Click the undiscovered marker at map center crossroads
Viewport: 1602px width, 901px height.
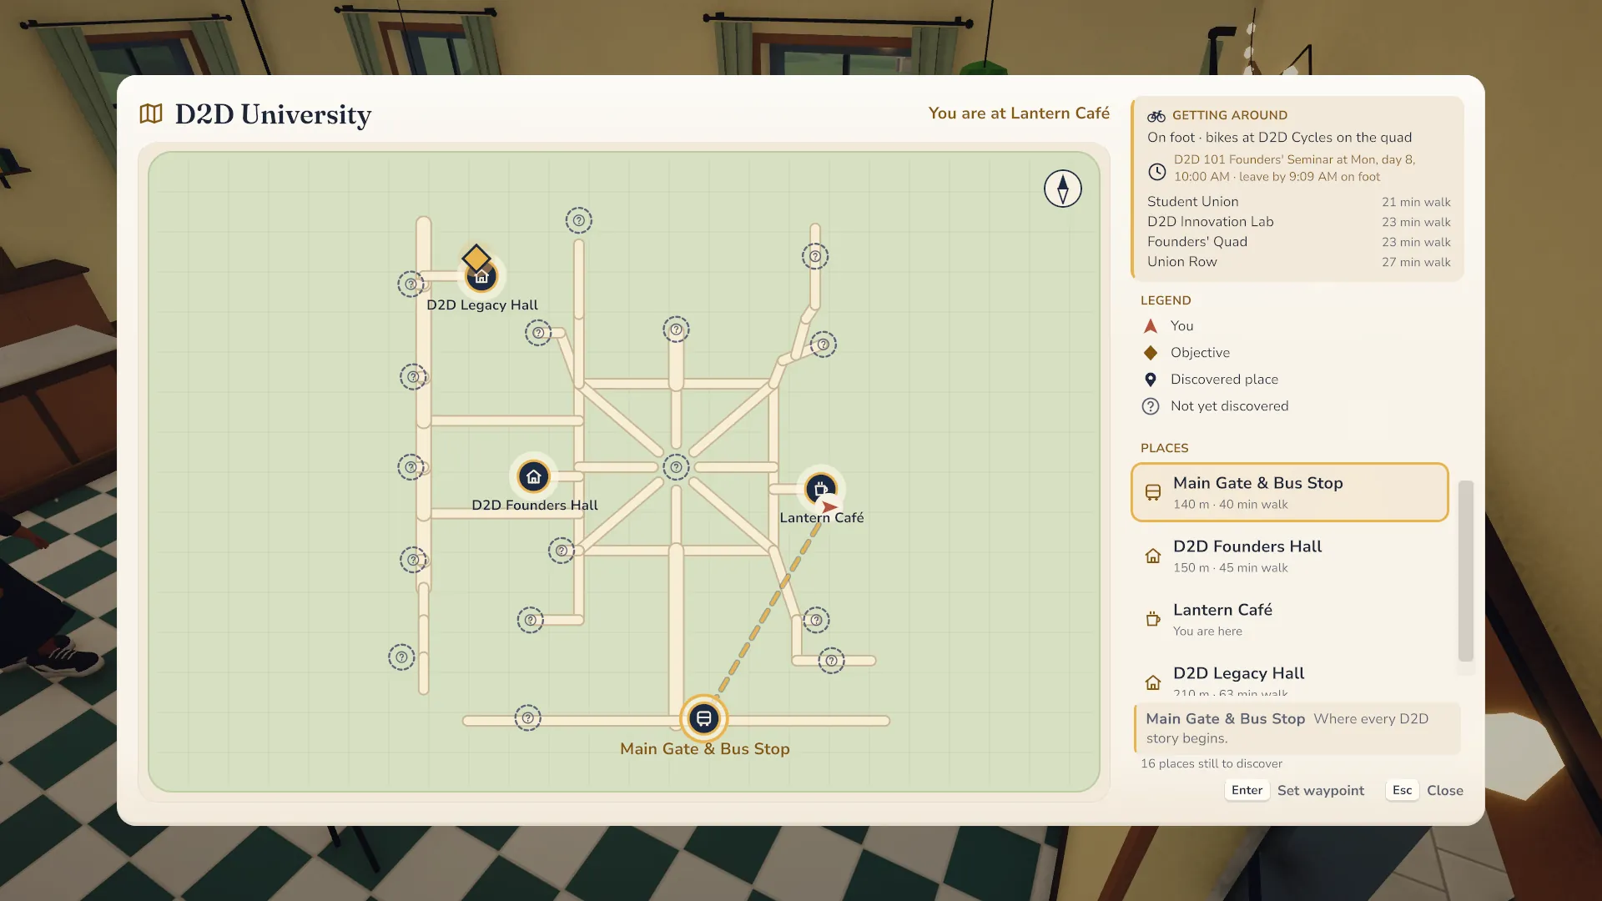click(676, 467)
